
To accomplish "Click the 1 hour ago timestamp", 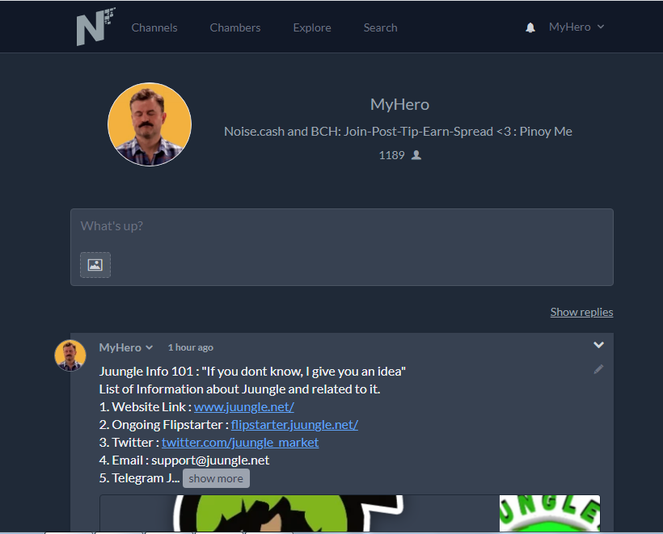I will (190, 347).
